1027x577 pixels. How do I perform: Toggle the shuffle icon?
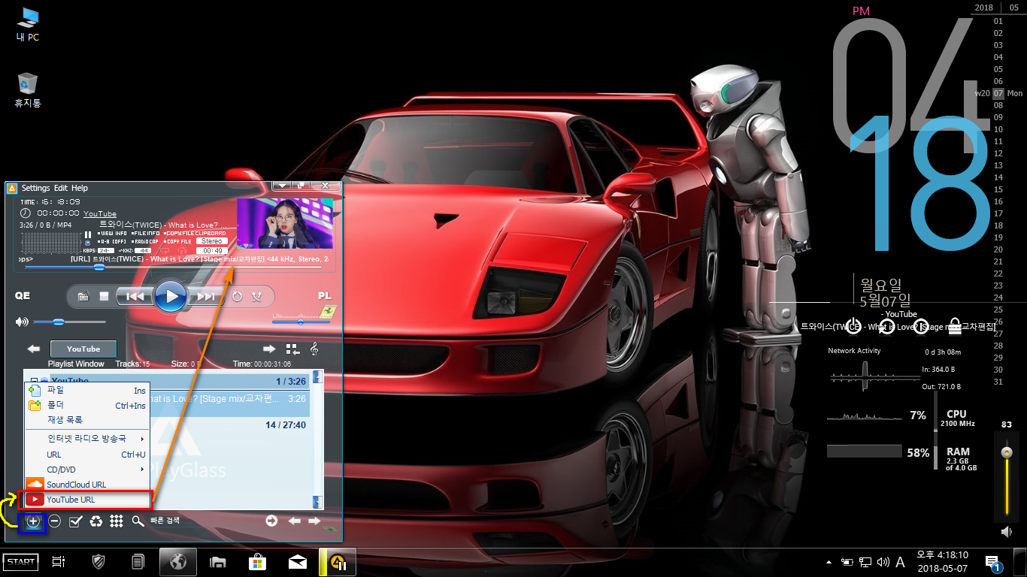257,297
